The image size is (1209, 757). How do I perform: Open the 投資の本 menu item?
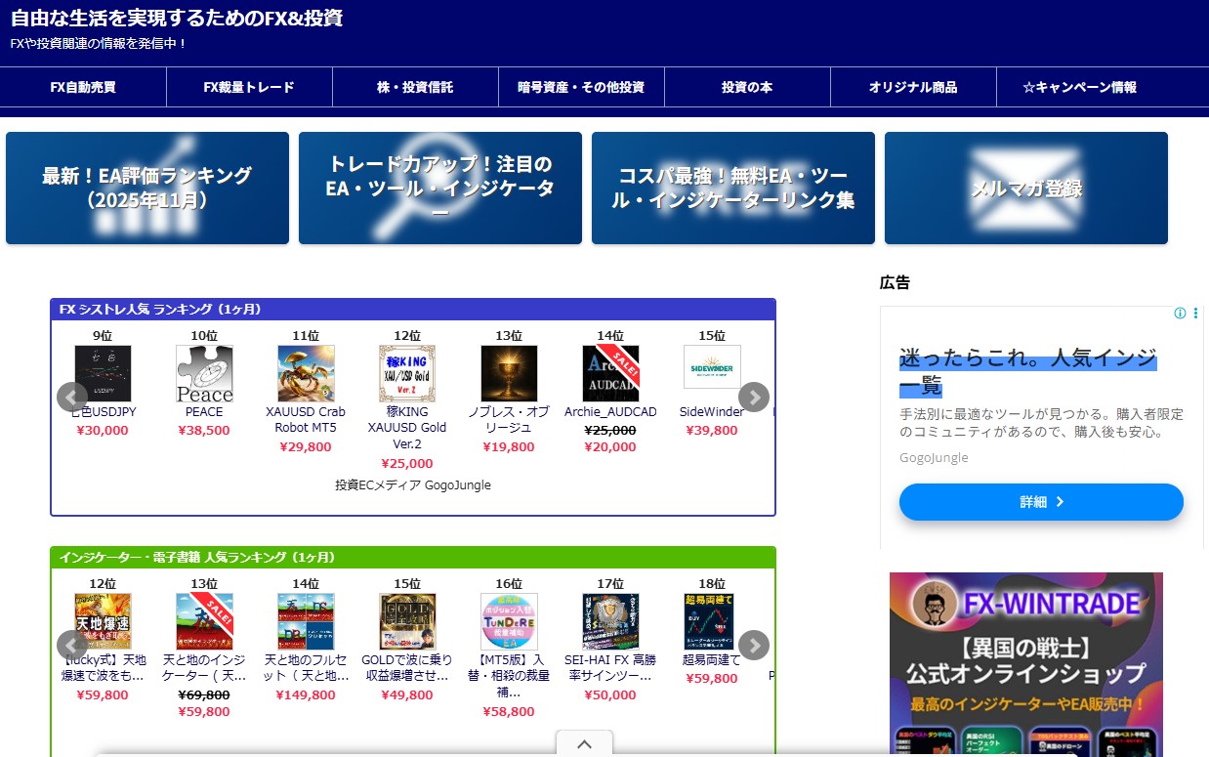(x=747, y=87)
